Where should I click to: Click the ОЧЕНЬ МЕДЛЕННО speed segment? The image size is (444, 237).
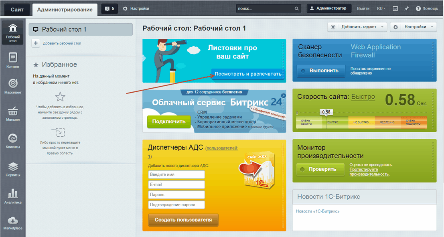click(414, 122)
